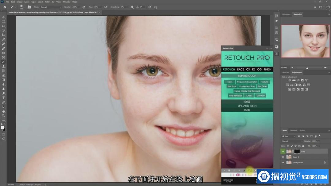Viewport: 331px width, 186px height.
Task: Open the brush Mode dropdown
Action: [51, 7]
